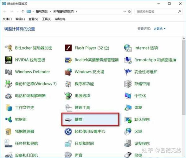Image resolution: width=186 pixels, height=158 pixels.
Task: Click the 查看方式 label text
Action: pyautogui.click(x=144, y=29)
